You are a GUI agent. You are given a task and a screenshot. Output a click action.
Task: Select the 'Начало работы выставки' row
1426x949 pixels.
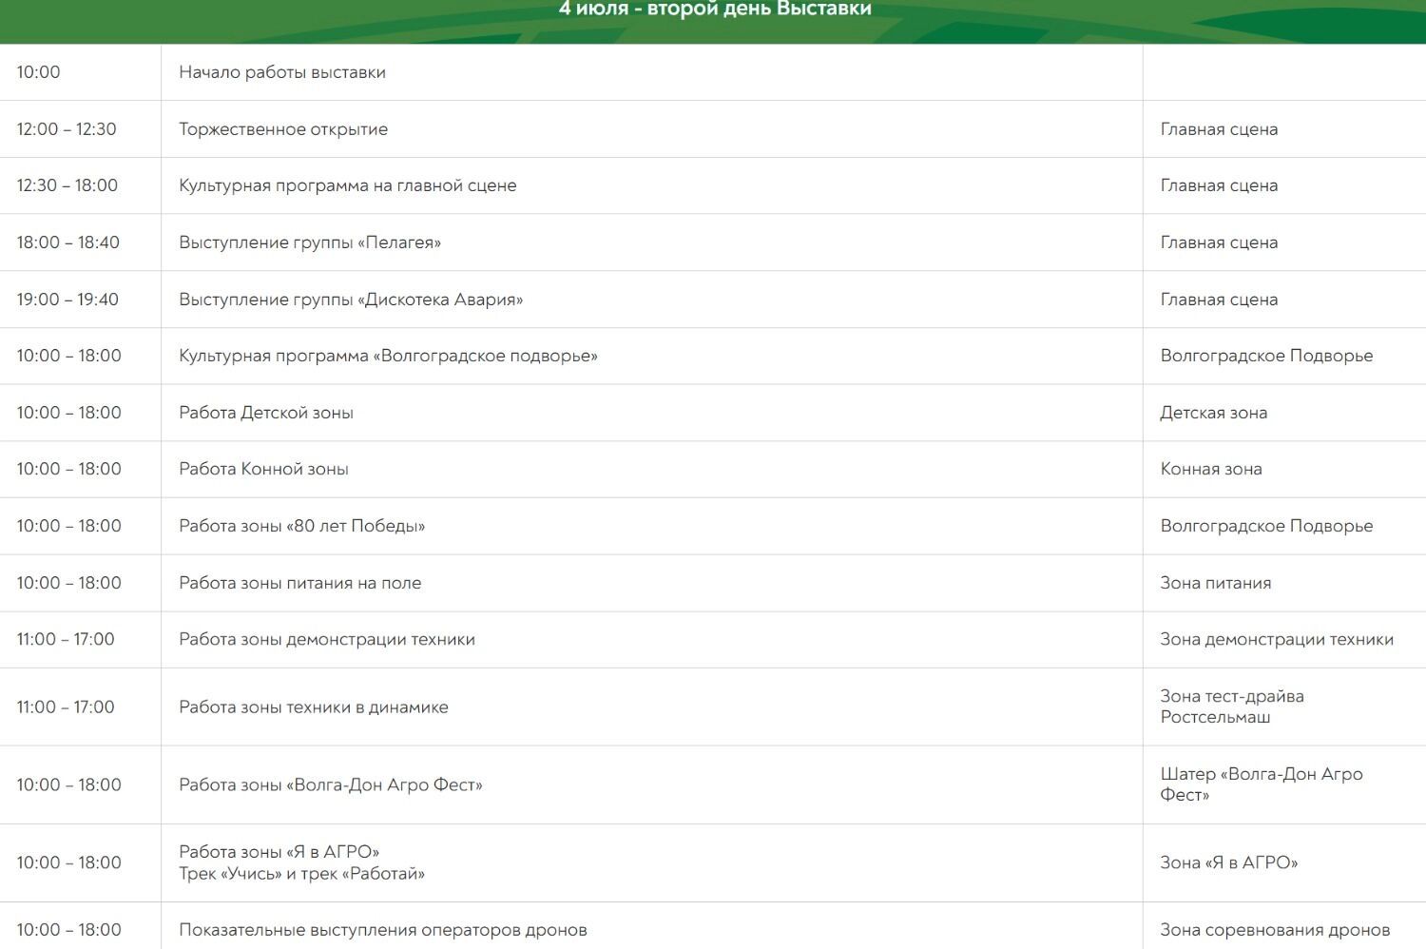click(282, 72)
